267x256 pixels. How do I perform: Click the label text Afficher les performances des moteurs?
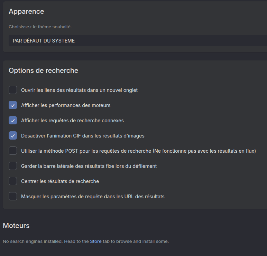[66, 105]
